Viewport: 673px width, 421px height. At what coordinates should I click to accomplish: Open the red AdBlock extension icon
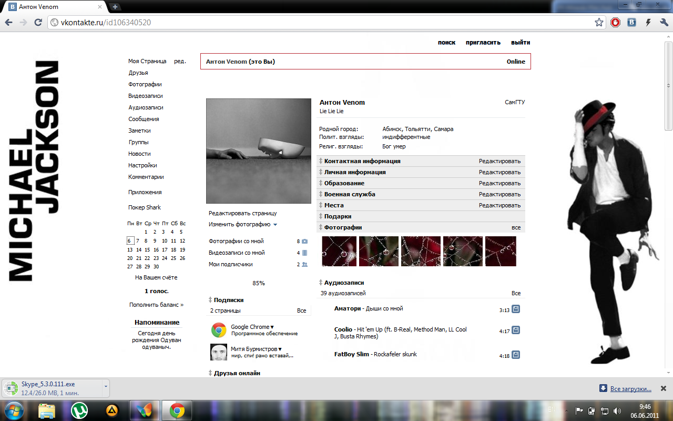click(615, 23)
